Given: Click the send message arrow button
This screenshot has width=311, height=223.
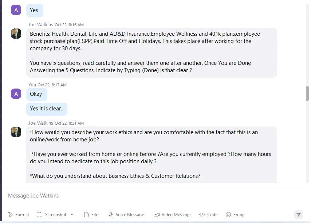Looking at the screenshot, I should [x=298, y=215].
